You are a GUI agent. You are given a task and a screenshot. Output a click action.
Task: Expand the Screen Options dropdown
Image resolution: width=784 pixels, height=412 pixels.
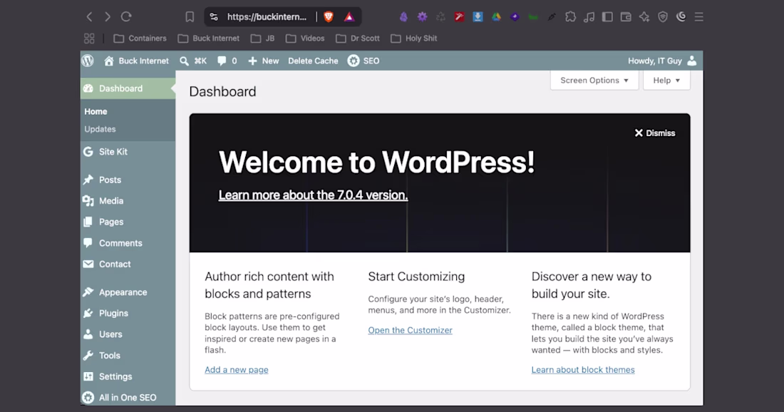594,80
